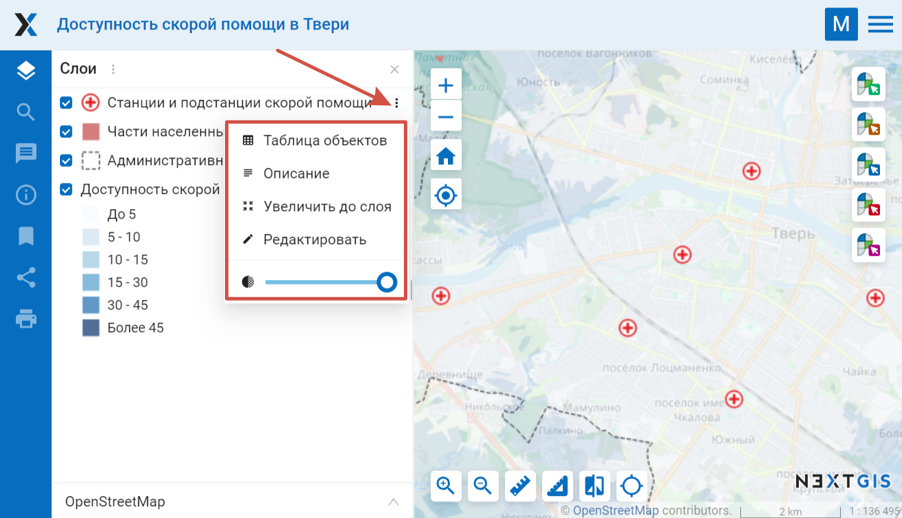Activate the crosshair identify tool

[632, 486]
